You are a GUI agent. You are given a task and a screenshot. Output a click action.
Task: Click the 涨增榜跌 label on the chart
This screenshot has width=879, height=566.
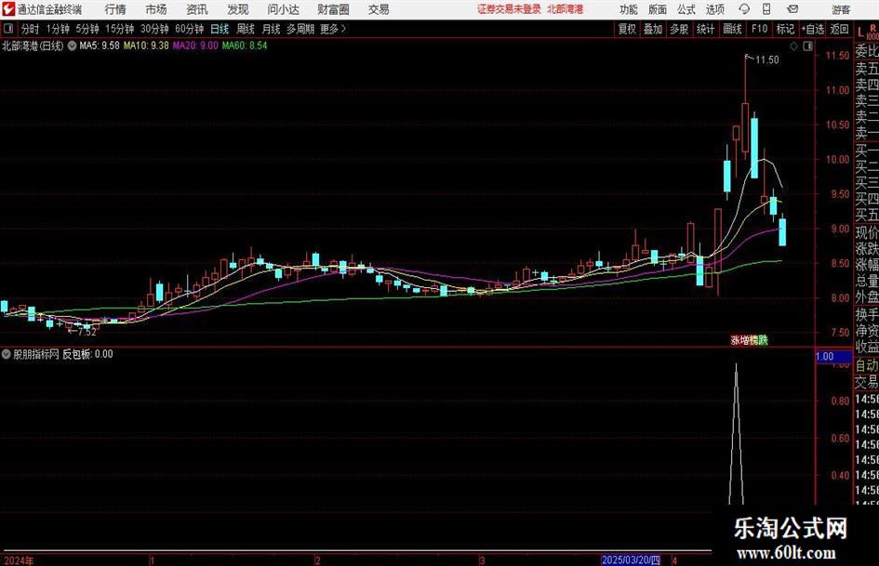(749, 339)
